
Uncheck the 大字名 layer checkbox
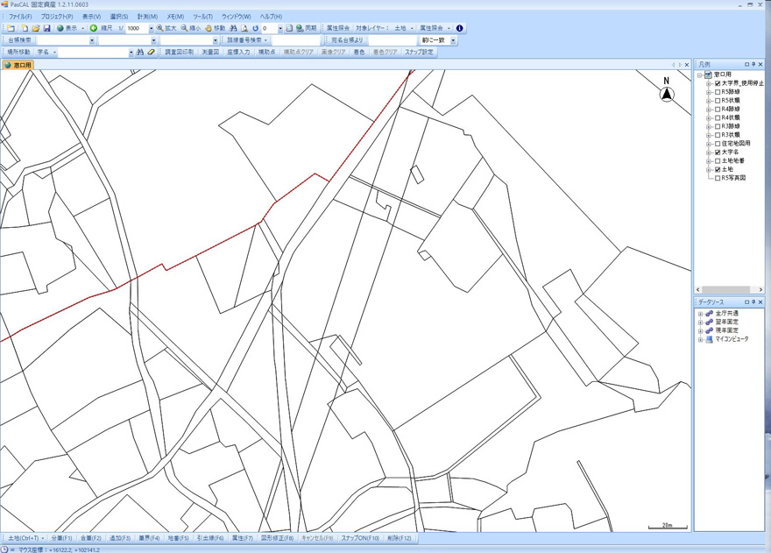tap(718, 152)
